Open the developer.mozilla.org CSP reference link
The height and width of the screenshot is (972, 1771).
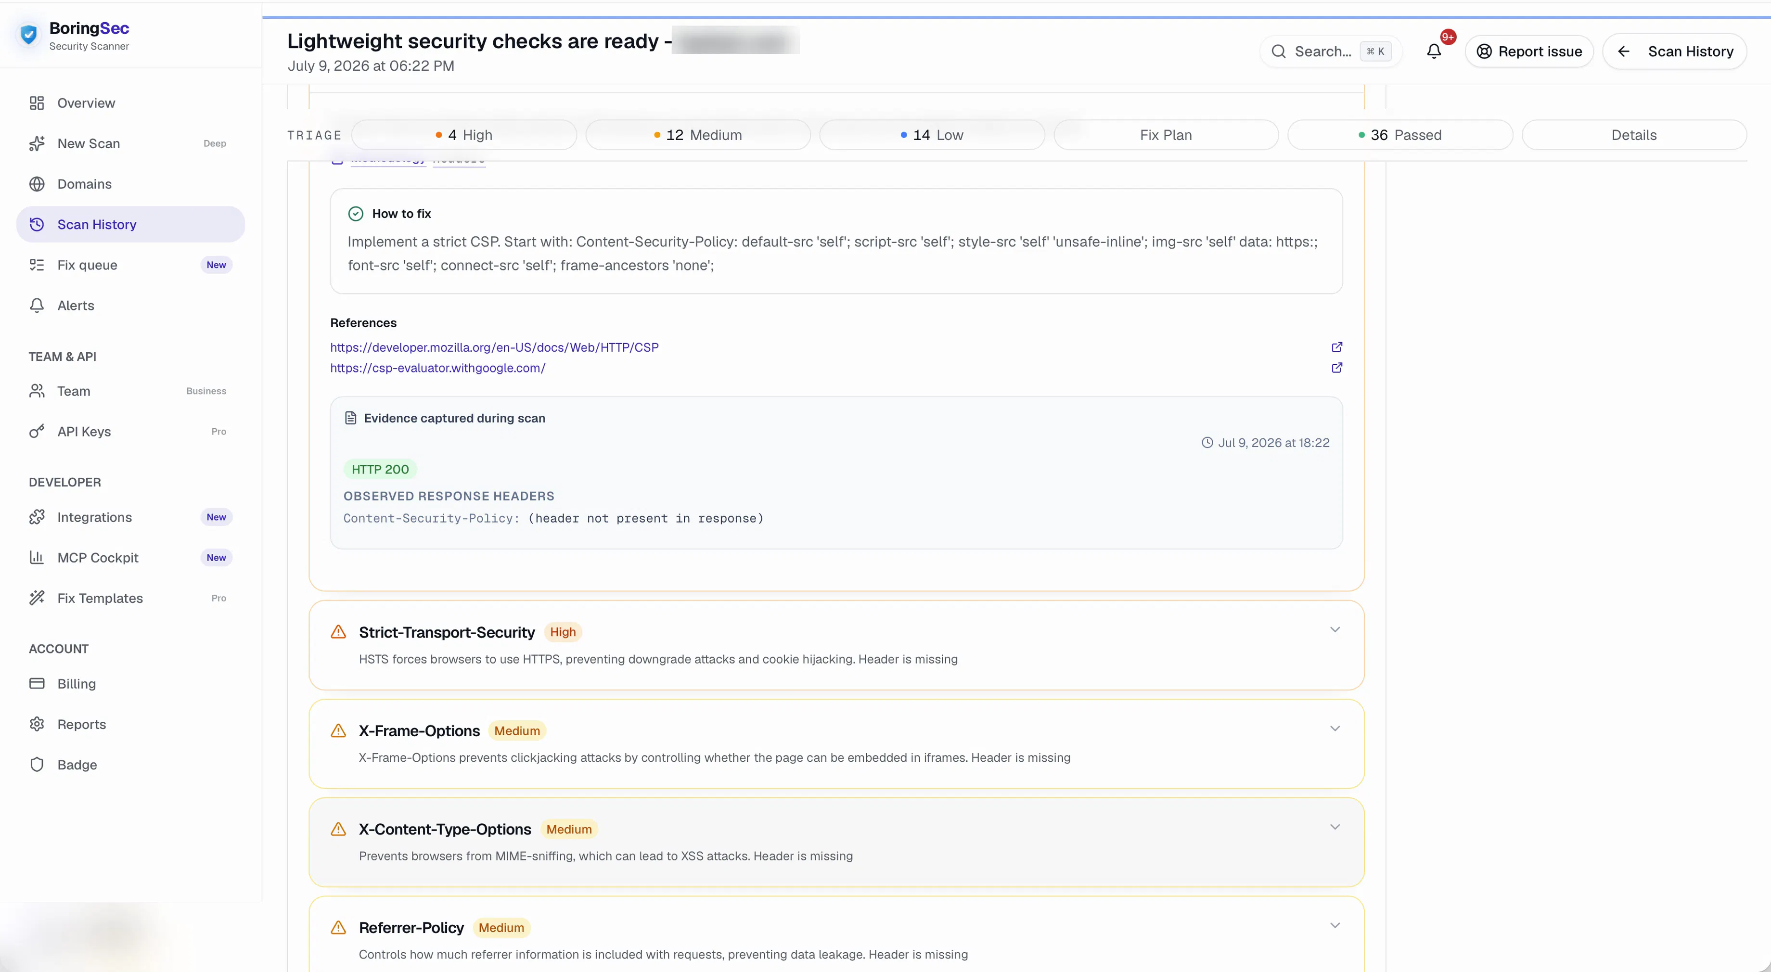(494, 348)
